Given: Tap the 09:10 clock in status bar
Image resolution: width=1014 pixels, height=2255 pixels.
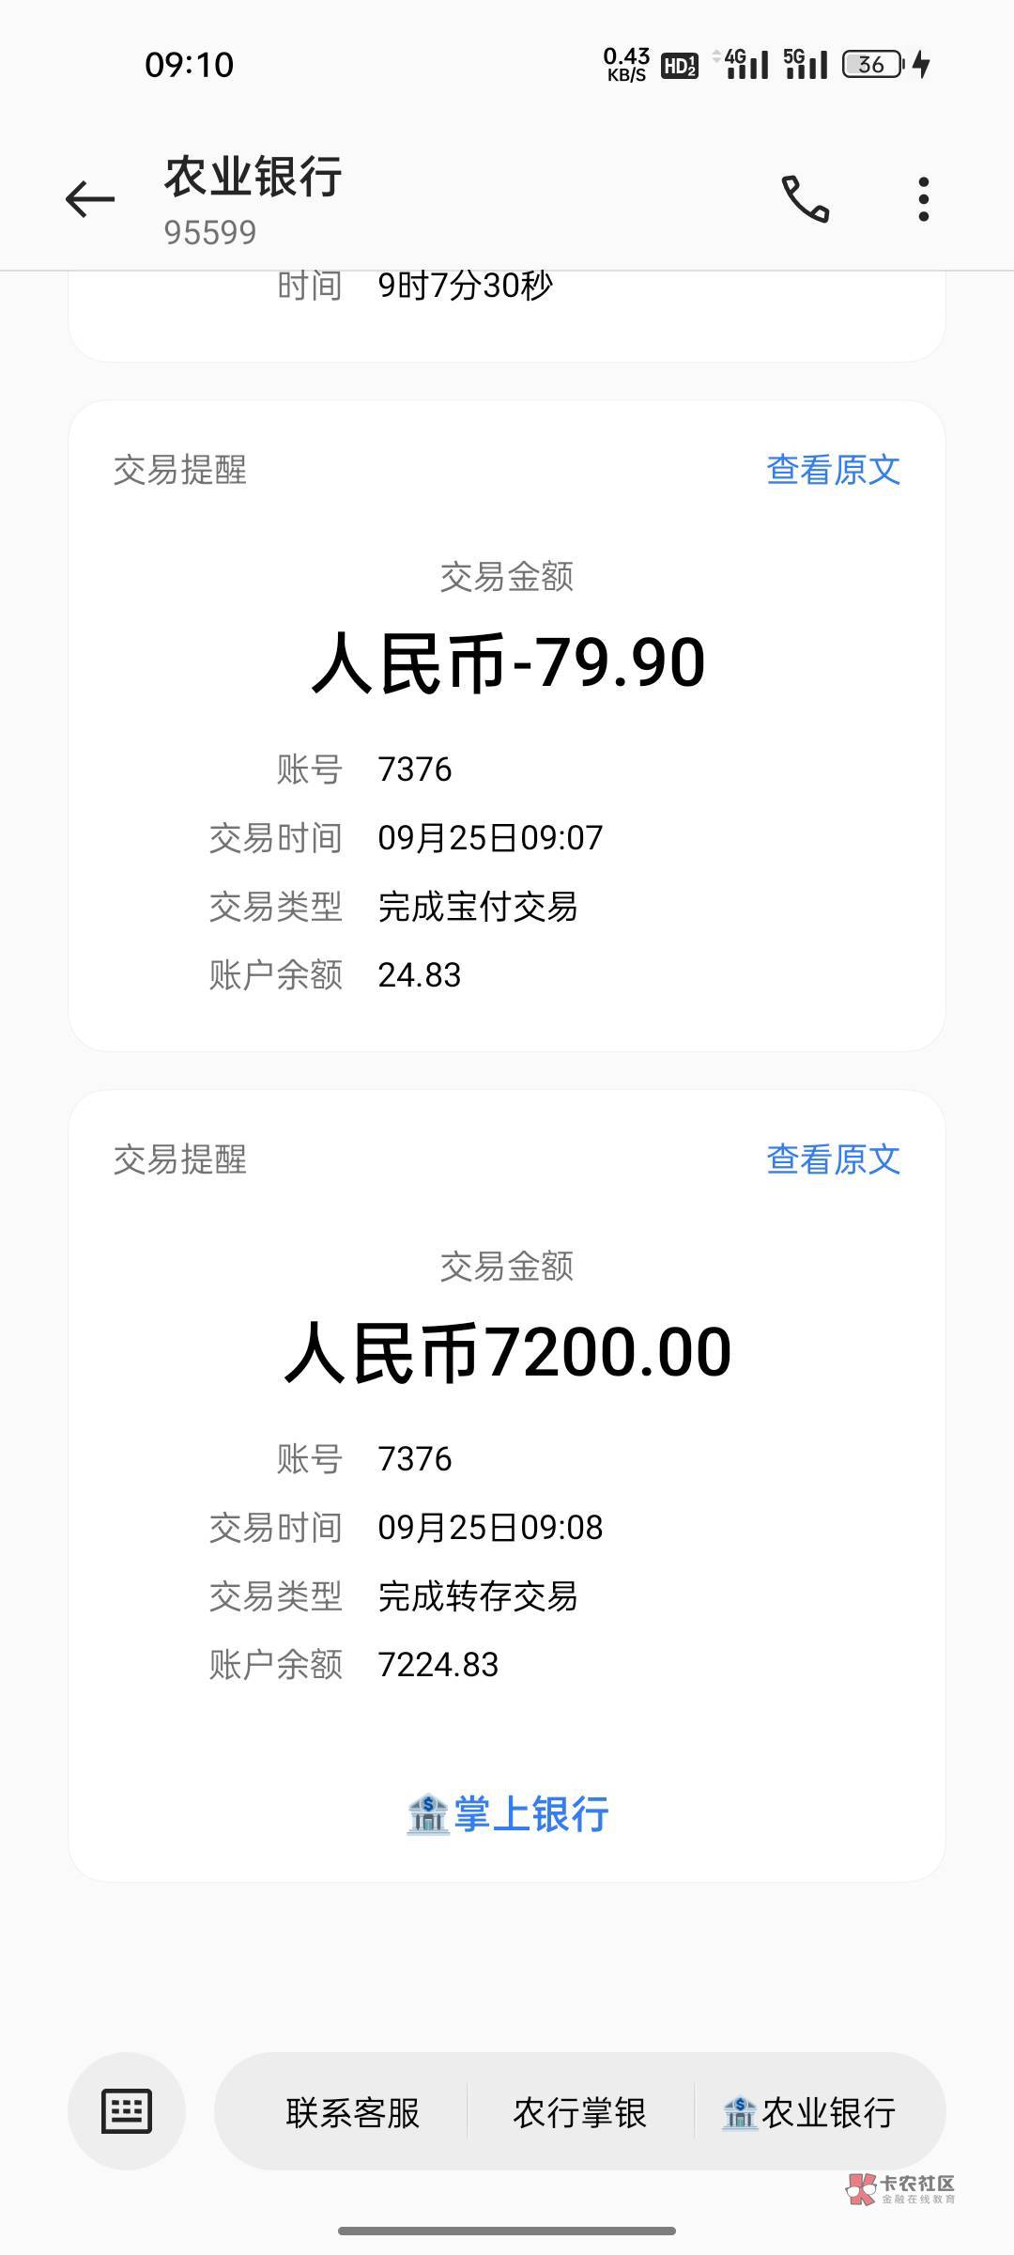Looking at the screenshot, I should (x=189, y=65).
